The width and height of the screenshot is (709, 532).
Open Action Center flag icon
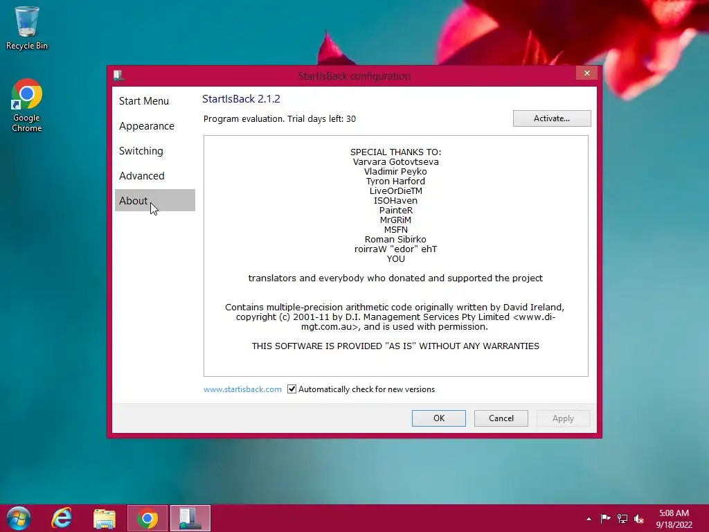coord(605,518)
